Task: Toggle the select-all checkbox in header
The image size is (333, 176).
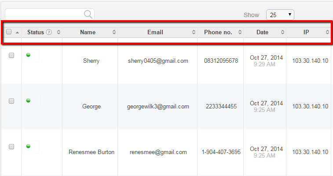Action: click(9, 32)
